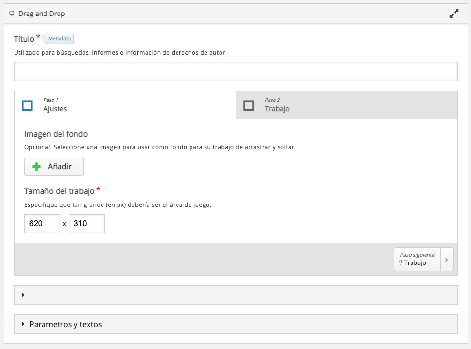Focus the Título text input field
The image size is (471, 349).
[x=236, y=72]
